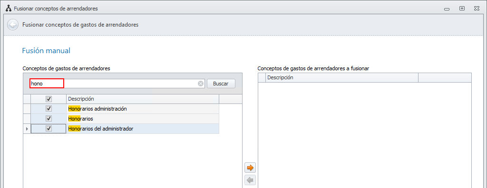Viewport: 487px width, 188px height.
Task: Sort left list by Descripción column header
Action: 143,99
